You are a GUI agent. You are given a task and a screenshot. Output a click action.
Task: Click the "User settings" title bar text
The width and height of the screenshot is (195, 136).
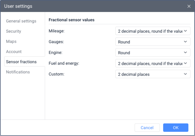18,6
